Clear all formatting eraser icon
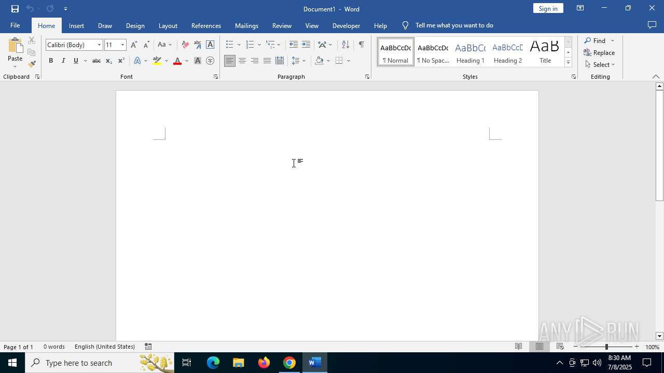Image resolution: width=664 pixels, height=373 pixels. [185, 45]
